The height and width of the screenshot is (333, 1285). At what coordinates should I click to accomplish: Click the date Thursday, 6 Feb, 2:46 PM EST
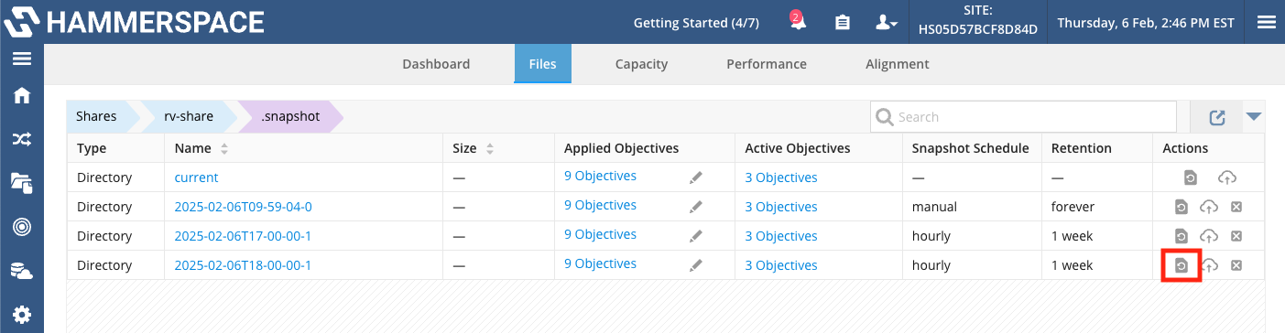tap(1147, 23)
